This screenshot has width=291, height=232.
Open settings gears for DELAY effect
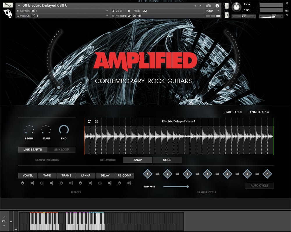click(x=110, y=183)
